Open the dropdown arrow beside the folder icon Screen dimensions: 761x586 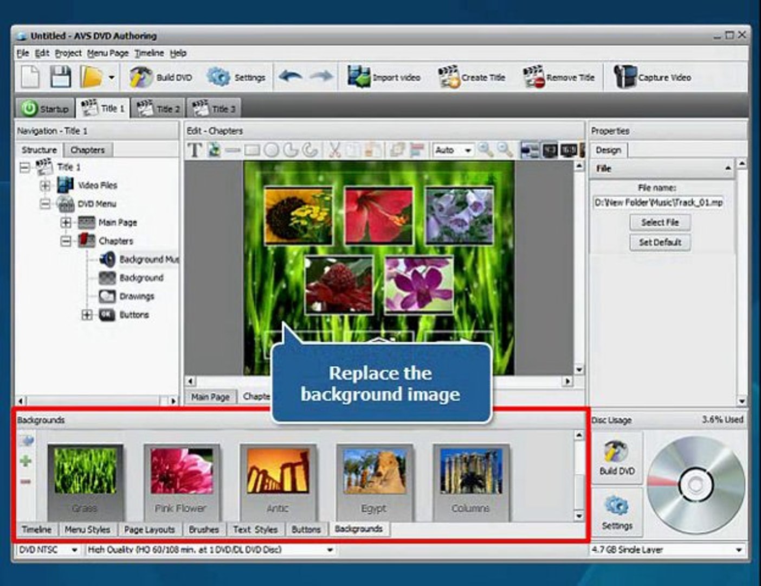click(x=111, y=77)
